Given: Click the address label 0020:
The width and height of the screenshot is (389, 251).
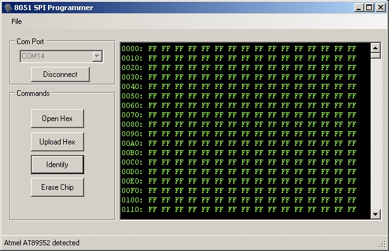Looking at the screenshot, I should (132, 67).
